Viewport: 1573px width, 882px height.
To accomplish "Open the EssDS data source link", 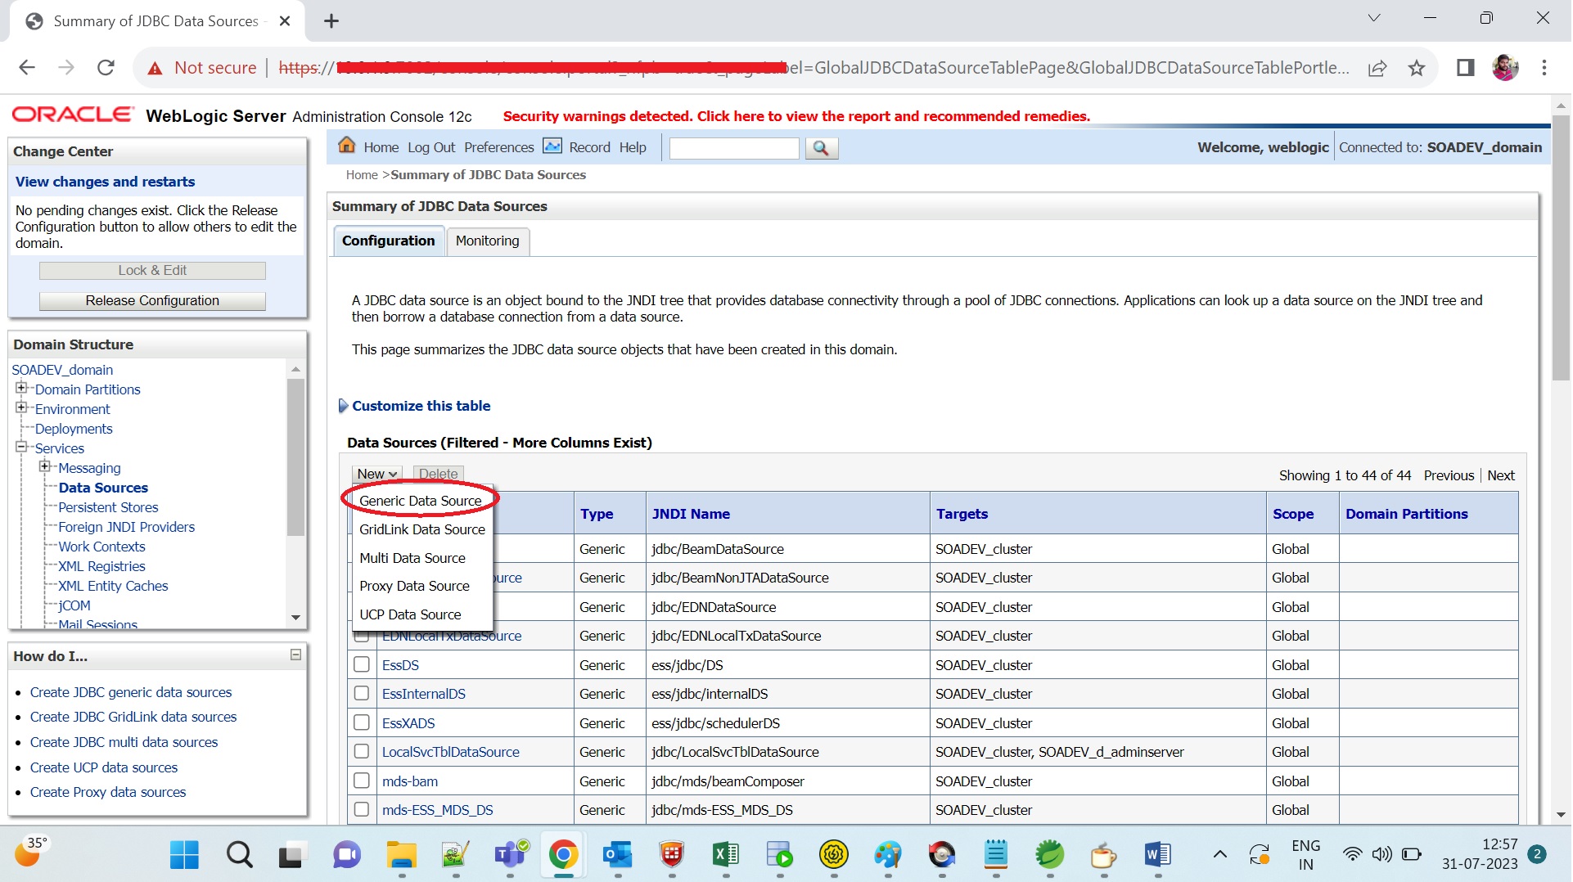I will click(400, 665).
